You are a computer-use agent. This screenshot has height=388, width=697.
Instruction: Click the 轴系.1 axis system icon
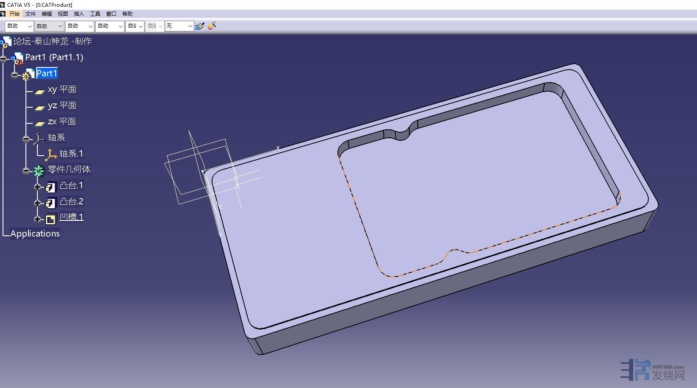[x=51, y=154]
